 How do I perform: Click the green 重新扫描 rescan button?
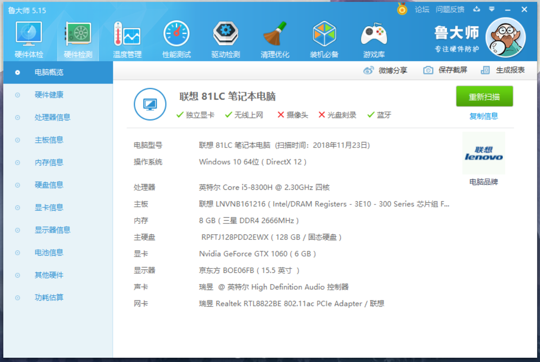[484, 96]
